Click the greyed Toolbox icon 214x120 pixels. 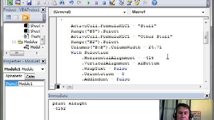(145, 3)
